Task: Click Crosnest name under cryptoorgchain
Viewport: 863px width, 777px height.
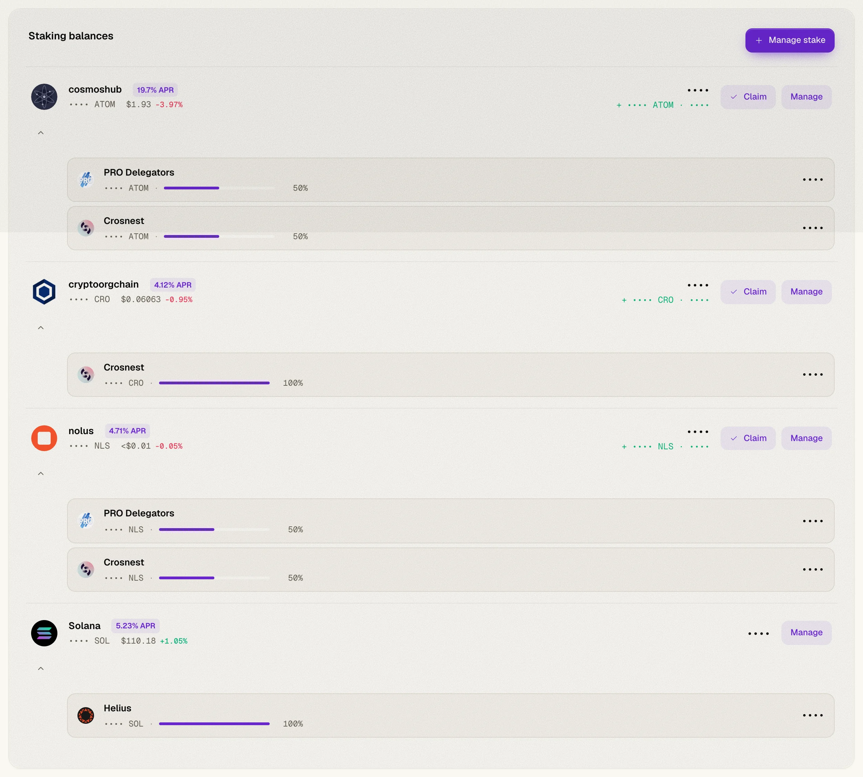Action: click(x=124, y=367)
